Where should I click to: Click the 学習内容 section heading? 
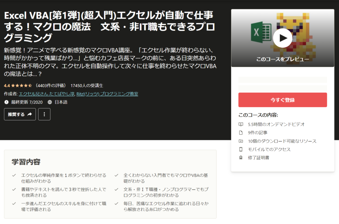(x=26, y=162)
